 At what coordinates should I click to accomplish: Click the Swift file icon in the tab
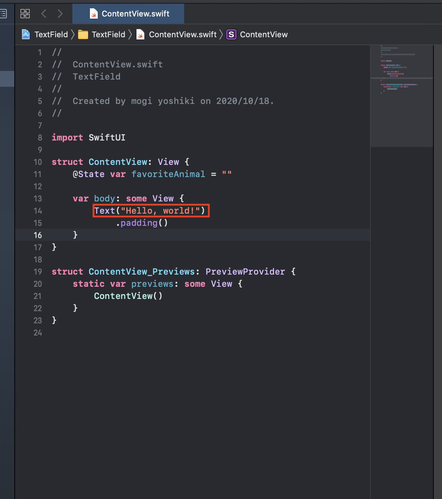(93, 14)
